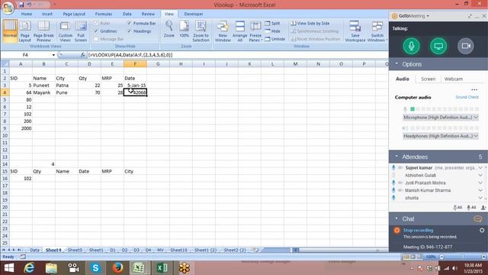Open the Formulas ribbon tab
Image resolution: width=488 pixels, height=275 pixels.
[104, 14]
